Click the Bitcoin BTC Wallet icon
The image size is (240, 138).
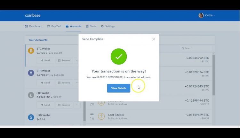(31, 51)
